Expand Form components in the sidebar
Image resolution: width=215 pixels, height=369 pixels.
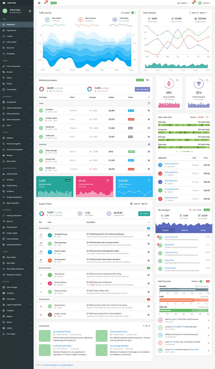17,66
